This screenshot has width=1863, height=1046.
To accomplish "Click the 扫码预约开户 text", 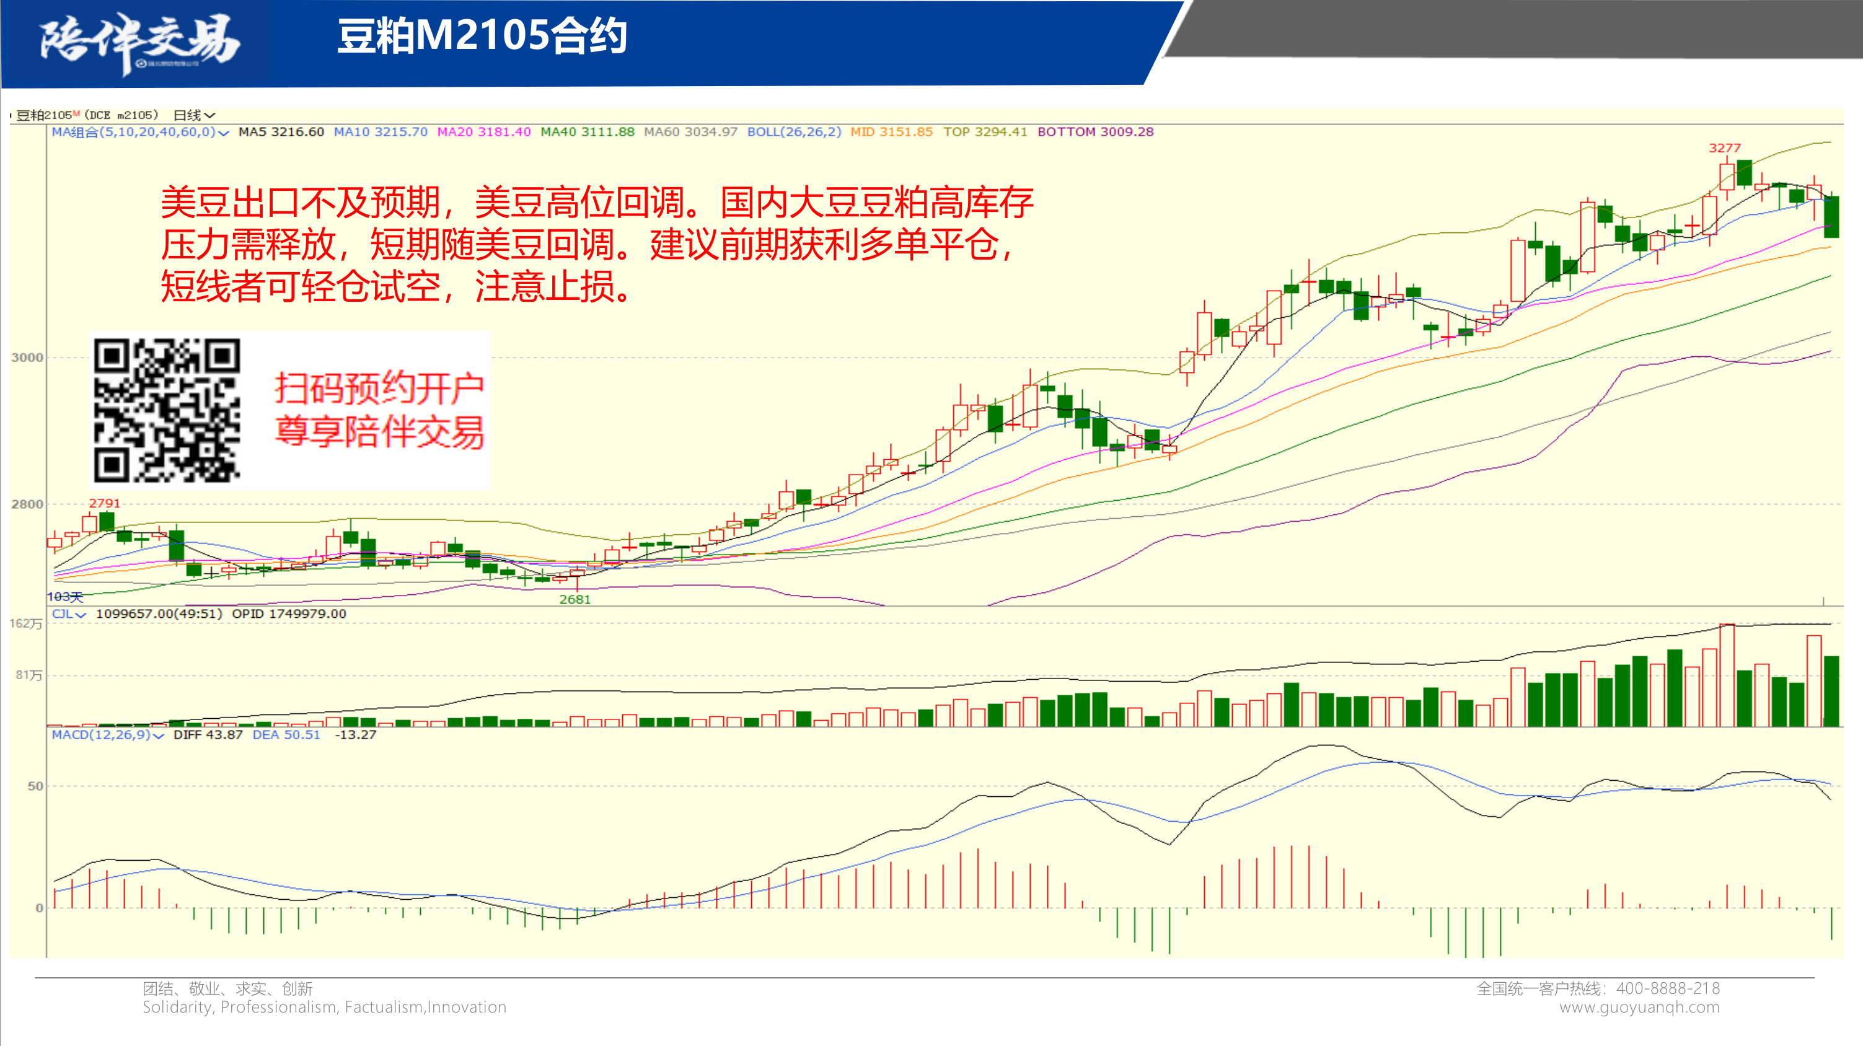I will click(379, 388).
